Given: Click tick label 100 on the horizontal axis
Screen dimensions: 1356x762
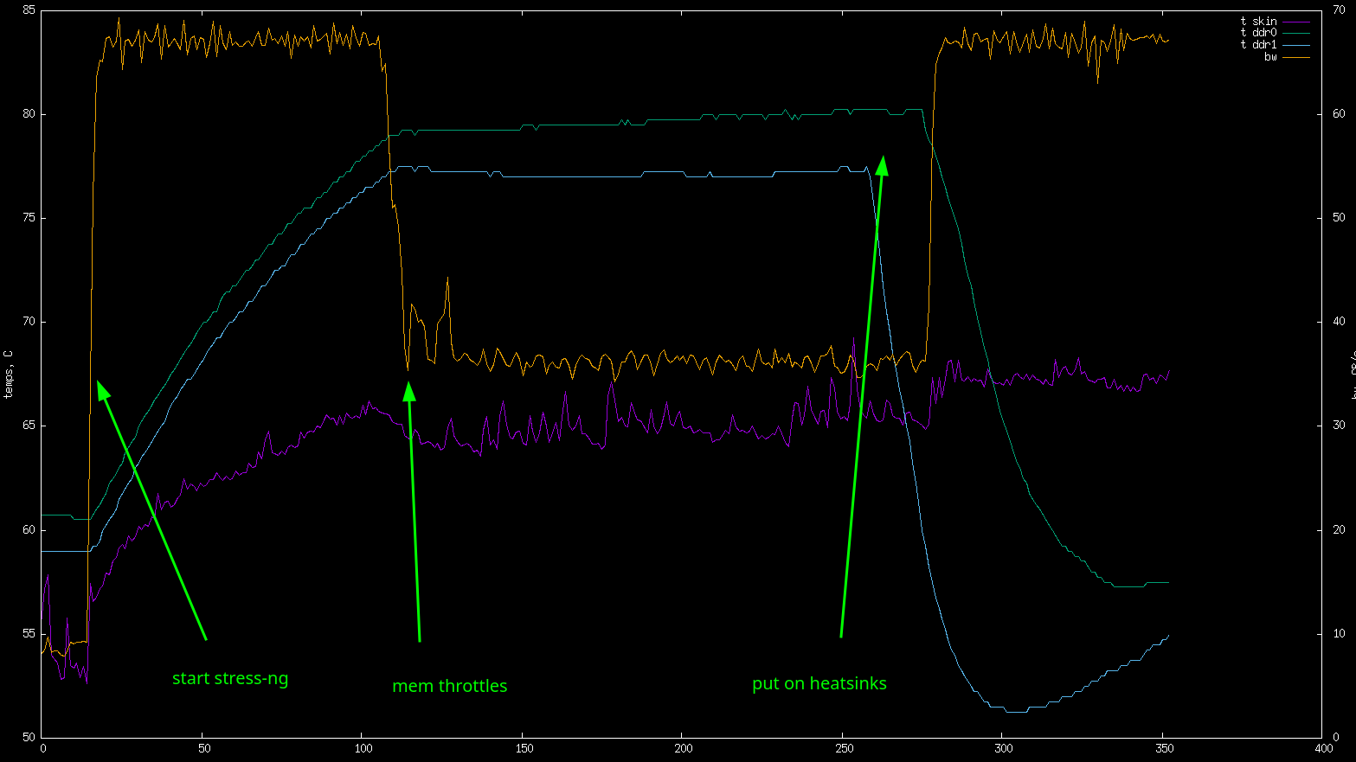Looking at the screenshot, I should (363, 749).
